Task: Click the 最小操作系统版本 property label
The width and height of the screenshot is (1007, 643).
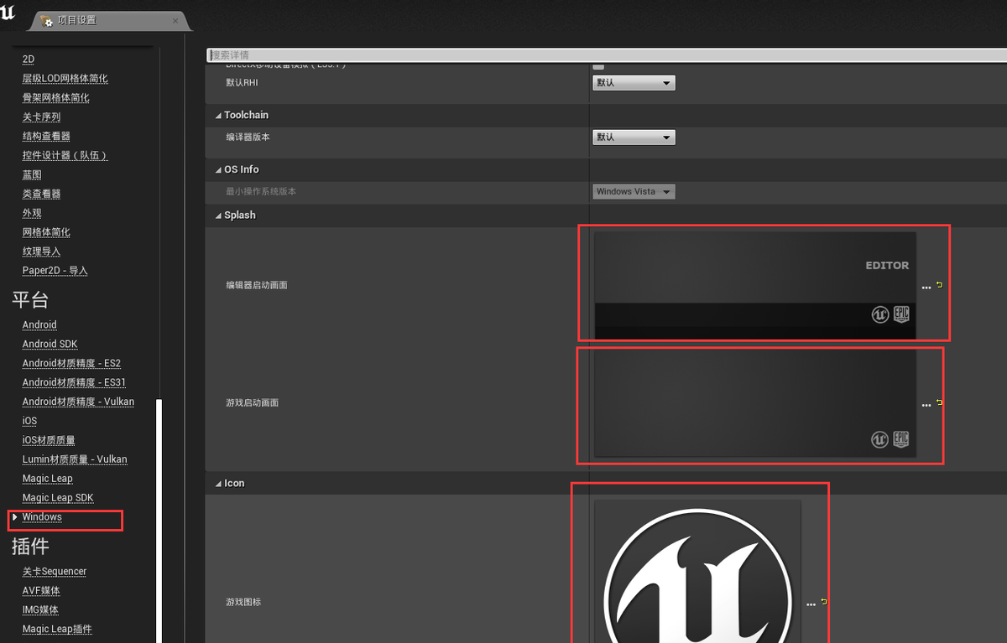Action: tap(261, 192)
